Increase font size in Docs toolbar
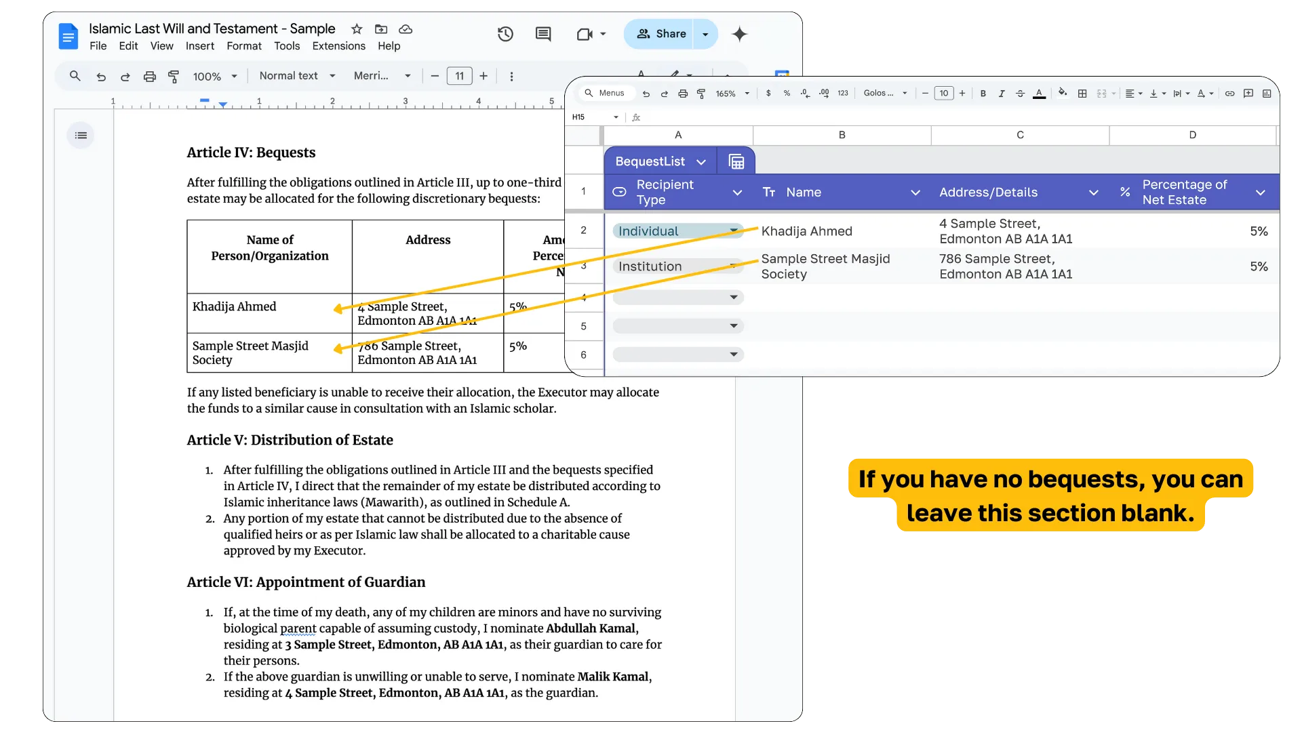This screenshot has height=732, width=1302. pos(484,76)
